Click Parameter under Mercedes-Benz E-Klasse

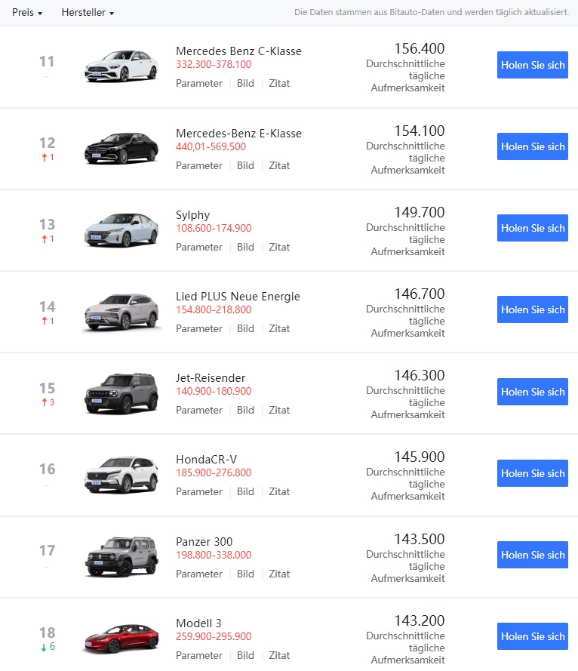tap(198, 165)
